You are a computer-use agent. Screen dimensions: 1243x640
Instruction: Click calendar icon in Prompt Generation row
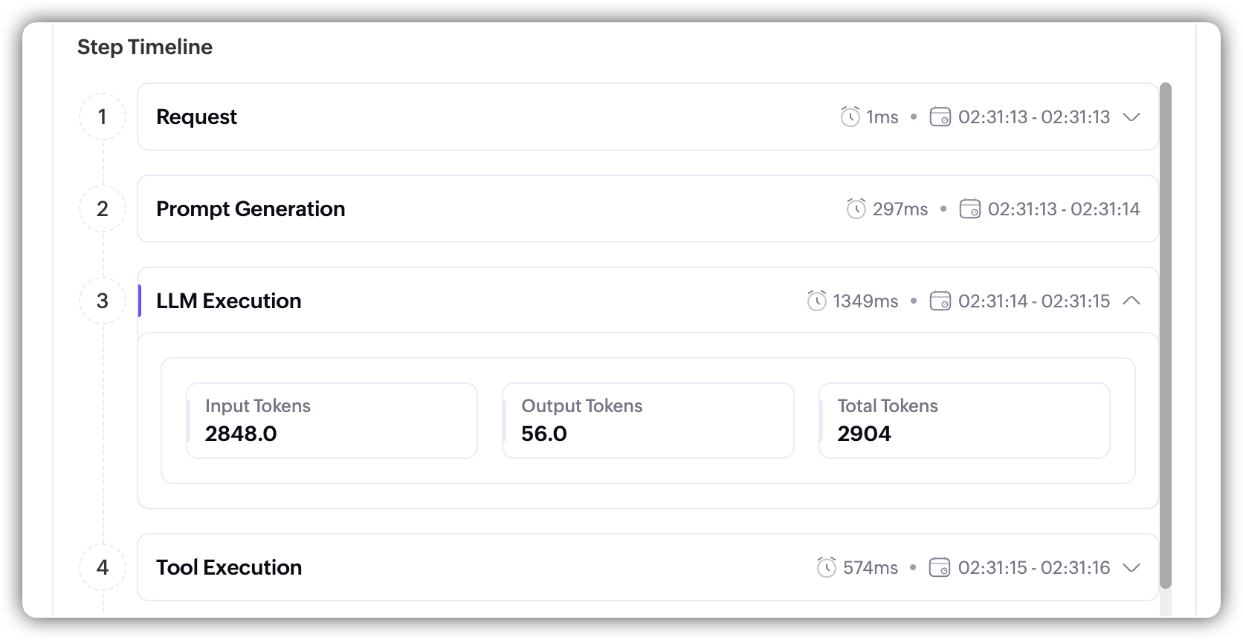pos(969,209)
